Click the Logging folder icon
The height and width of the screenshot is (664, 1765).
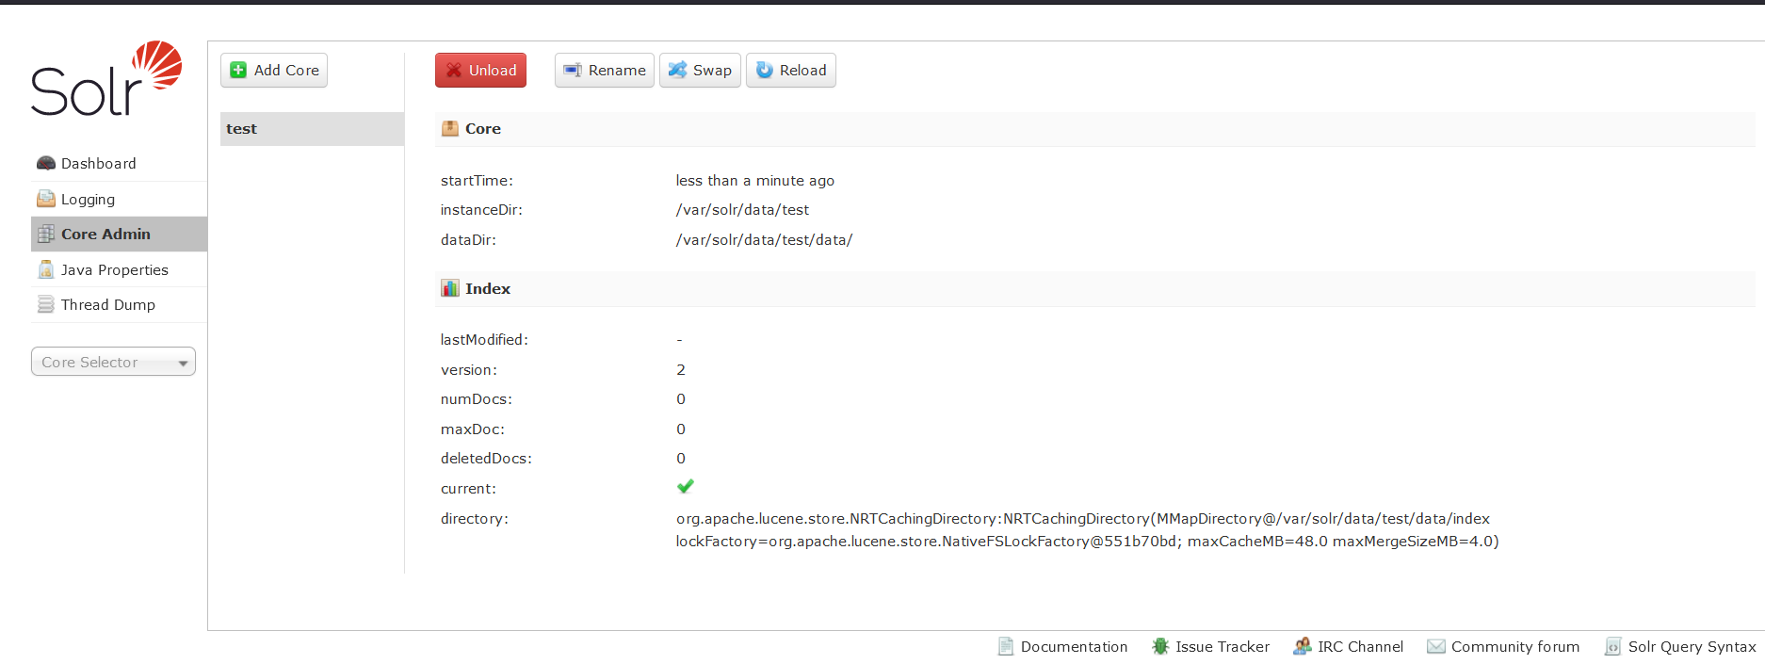point(46,199)
